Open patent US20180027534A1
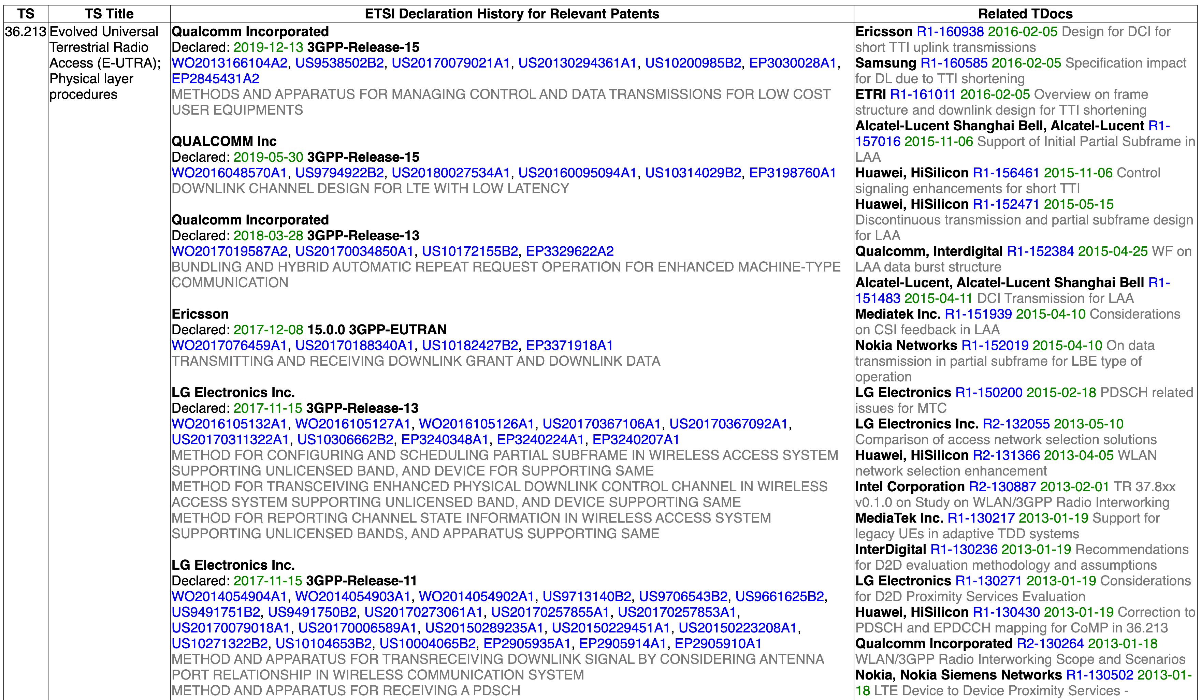Viewport: 1201px width, 700px height. pos(451,173)
